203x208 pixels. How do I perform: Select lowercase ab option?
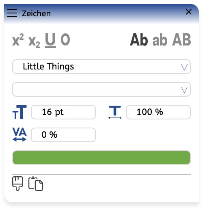pyautogui.click(x=160, y=40)
